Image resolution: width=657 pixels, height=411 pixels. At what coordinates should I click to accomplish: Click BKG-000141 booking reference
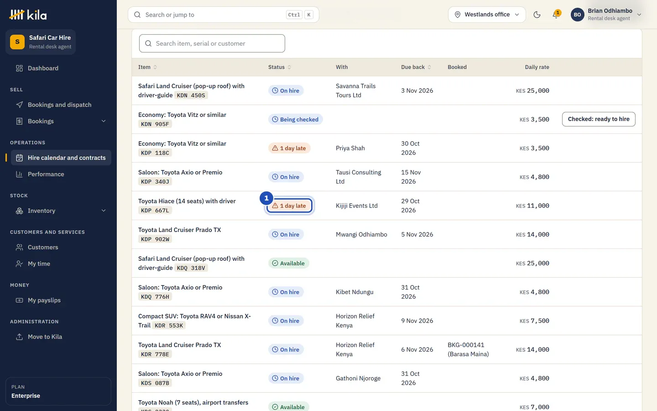click(x=466, y=345)
